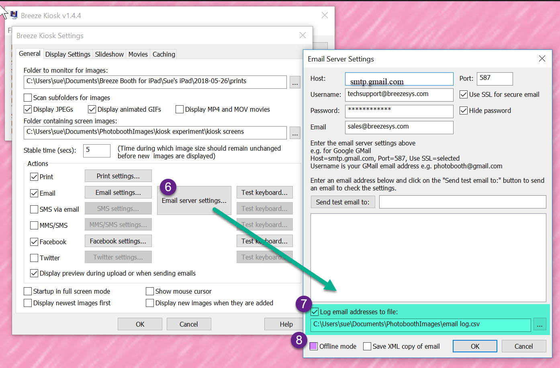Switch to the General tab
Screen dimensions: 560x368
pos(30,53)
